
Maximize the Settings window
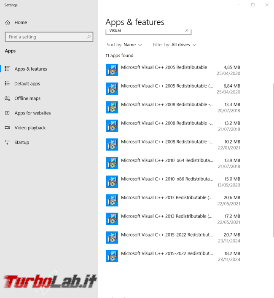(253, 5)
